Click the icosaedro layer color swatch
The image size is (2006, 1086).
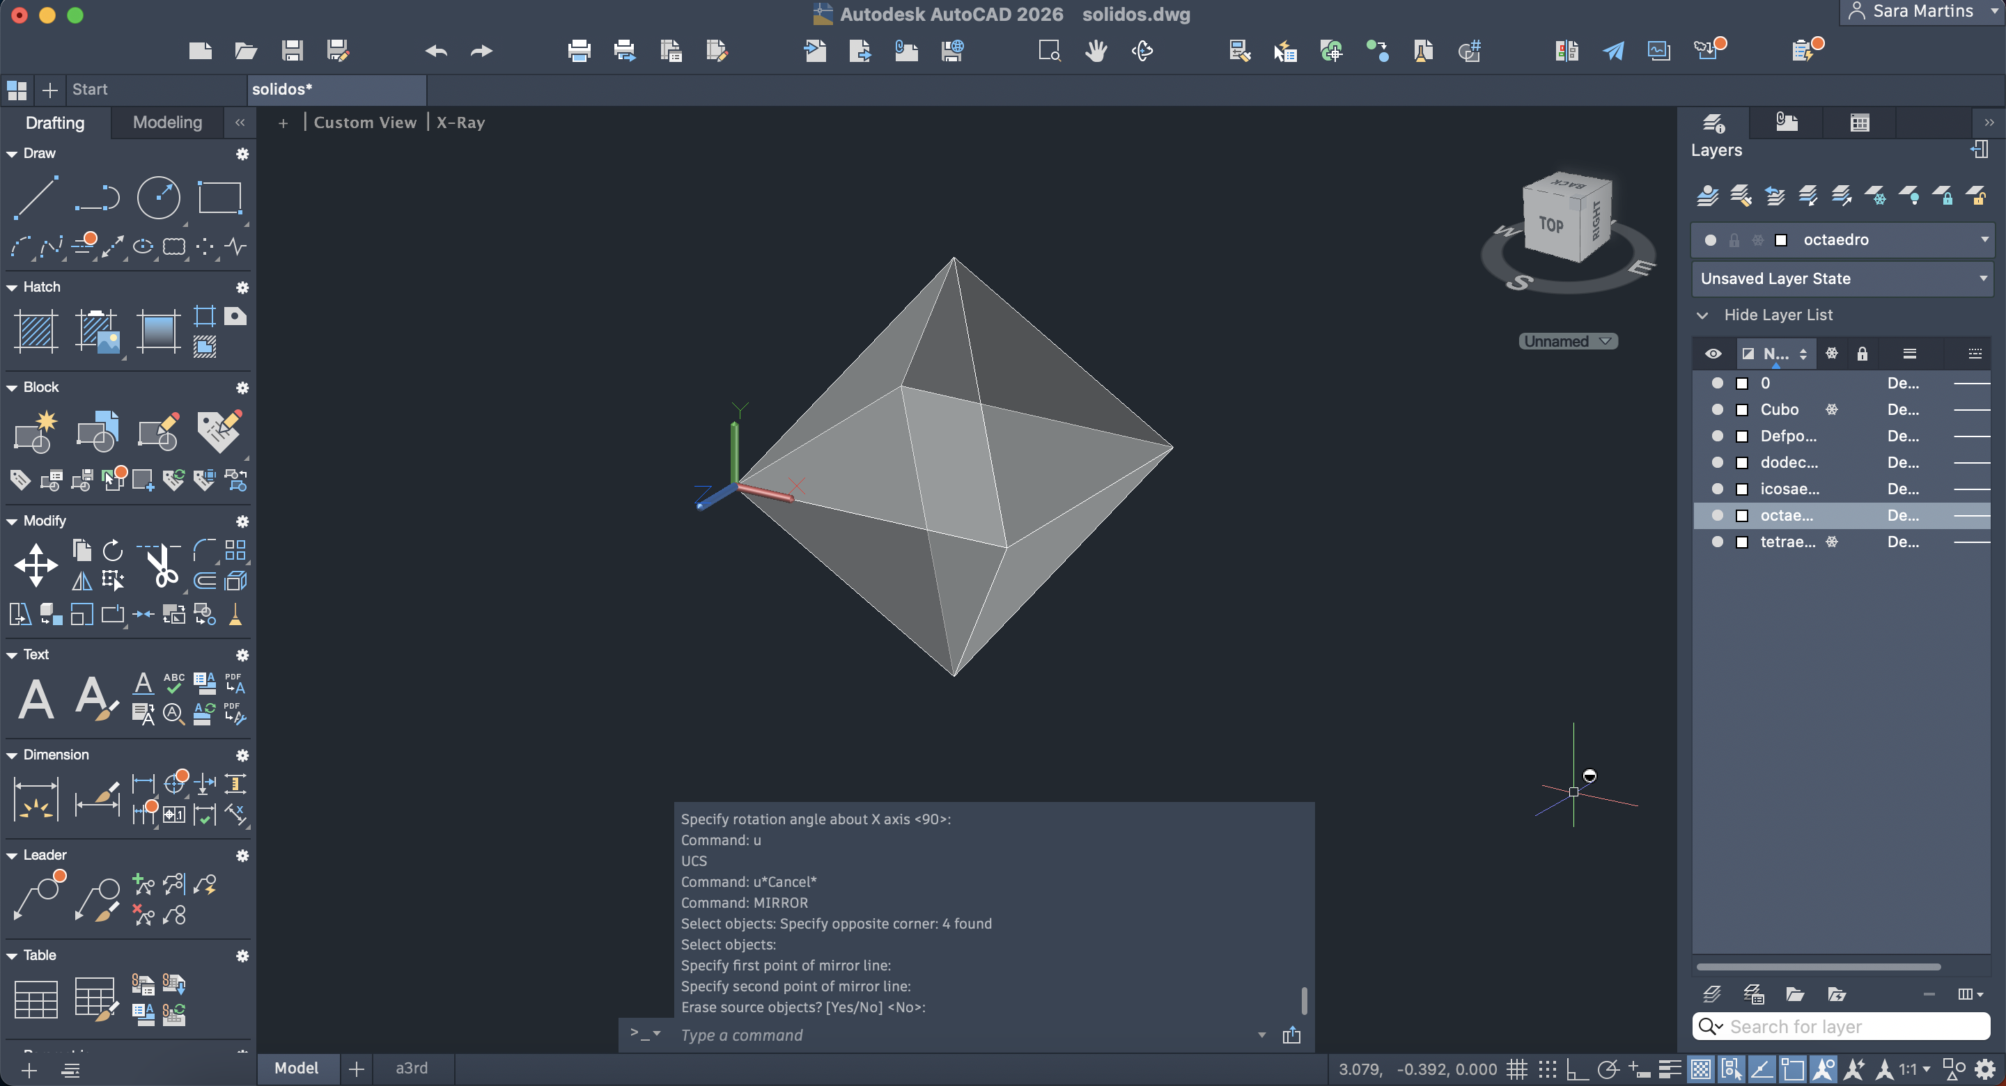[x=1742, y=489]
